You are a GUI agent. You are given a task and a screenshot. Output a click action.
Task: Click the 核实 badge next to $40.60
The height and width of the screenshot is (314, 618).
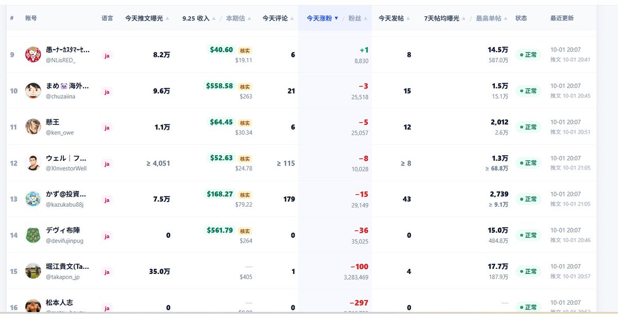(x=245, y=50)
